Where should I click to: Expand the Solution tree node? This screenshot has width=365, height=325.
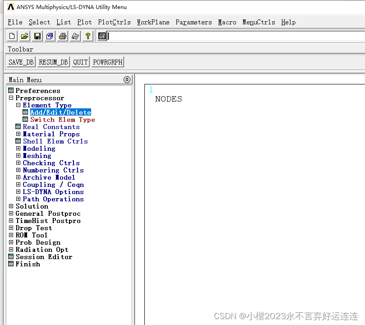click(11, 206)
